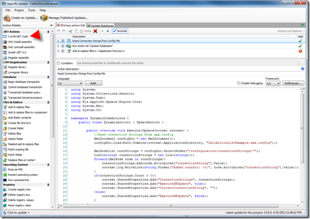
Task: Click the Undo toolbar icon
Action: pos(58,31)
